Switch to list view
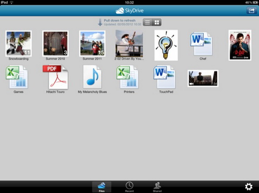The image size is (259, 193). click(x=147, y=22)
